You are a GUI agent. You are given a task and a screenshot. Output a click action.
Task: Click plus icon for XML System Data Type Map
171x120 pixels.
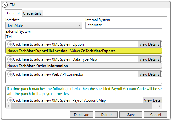click(10, 59)
